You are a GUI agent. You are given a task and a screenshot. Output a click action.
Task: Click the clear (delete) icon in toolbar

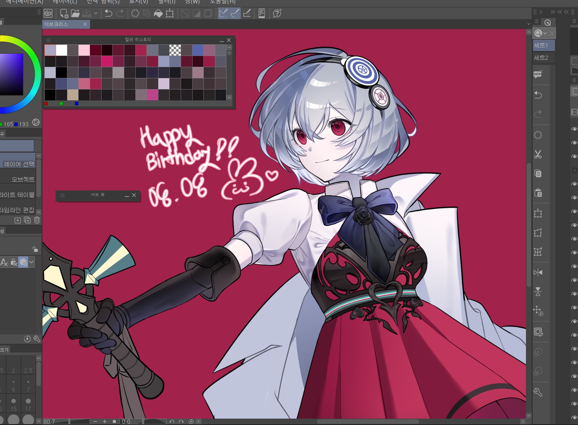pyautogui.click(x=135, y=13)
